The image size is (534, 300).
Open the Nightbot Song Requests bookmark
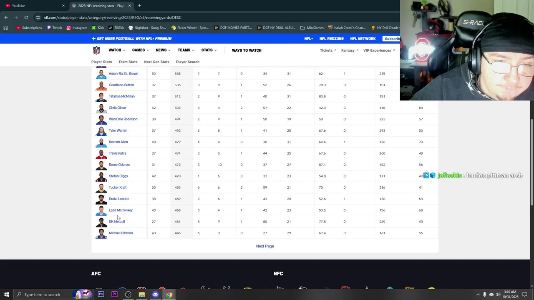pyautogui.click(x=147, y=28)
